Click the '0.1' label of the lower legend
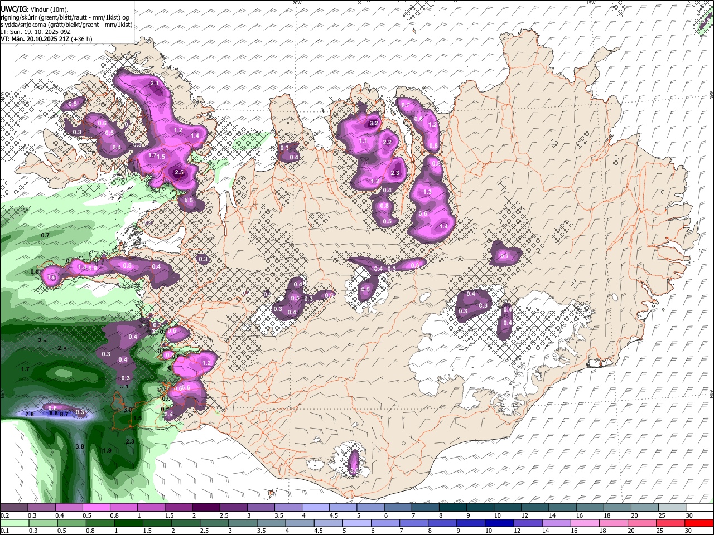The image size is (714, 535). 4,531
